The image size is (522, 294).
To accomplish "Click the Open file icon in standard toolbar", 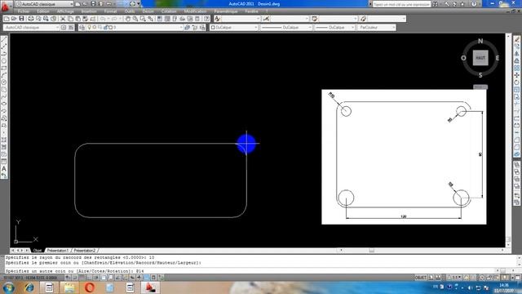I will [x=14, y=19].
